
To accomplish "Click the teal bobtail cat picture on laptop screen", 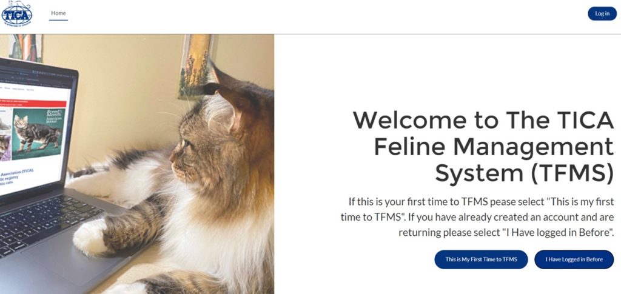I will point(38,133).
